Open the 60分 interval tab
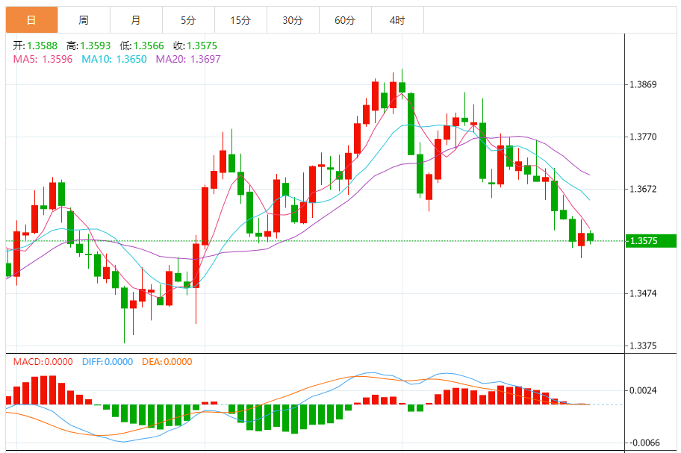This screenshot has height=453, width=681. (x=345, y=20)
